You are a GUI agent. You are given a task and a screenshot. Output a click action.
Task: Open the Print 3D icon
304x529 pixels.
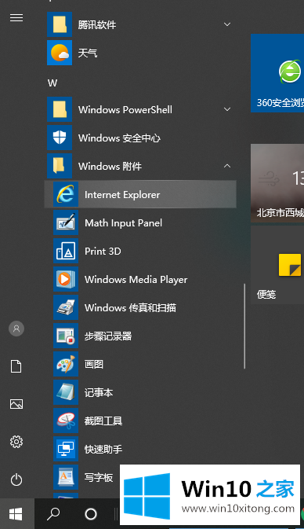66,251
